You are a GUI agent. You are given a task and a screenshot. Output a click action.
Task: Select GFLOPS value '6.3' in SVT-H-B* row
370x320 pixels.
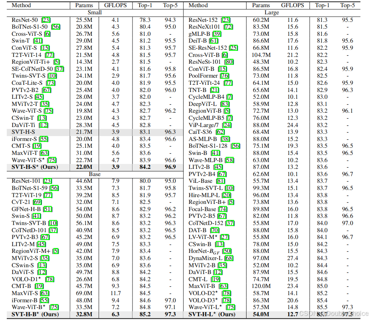pos(116,314)
